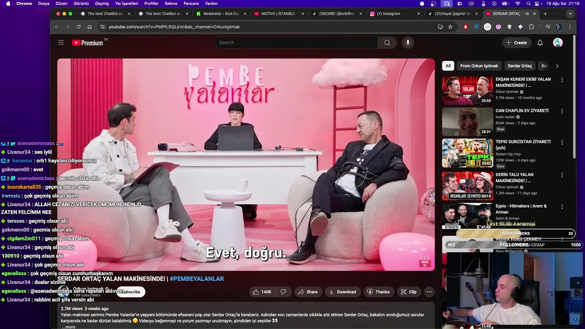Open Wi-Fi status in menu bar

[518, 3]
